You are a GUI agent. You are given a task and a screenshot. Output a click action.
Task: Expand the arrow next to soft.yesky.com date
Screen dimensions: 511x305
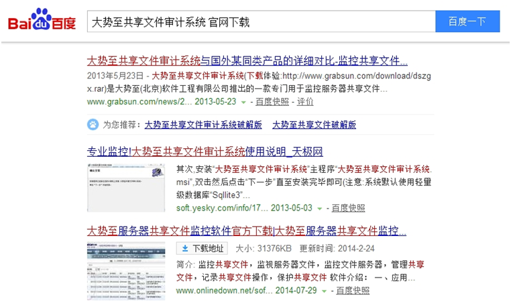pyautogui.click(x=320, y=208)
